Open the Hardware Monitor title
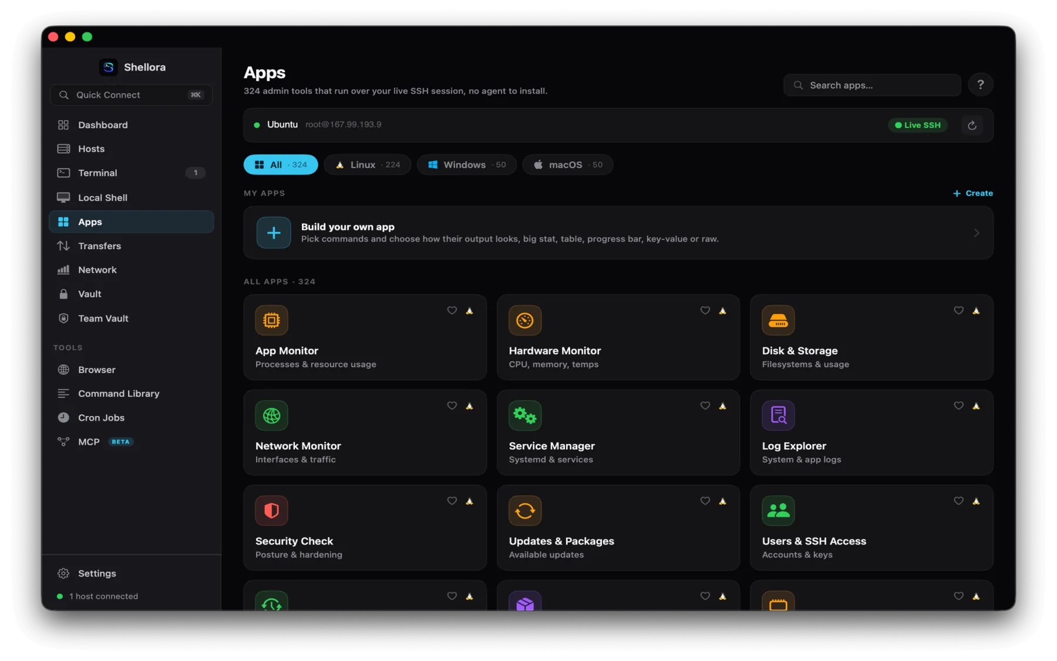The image size is (1057, 661). pos(555,351)
